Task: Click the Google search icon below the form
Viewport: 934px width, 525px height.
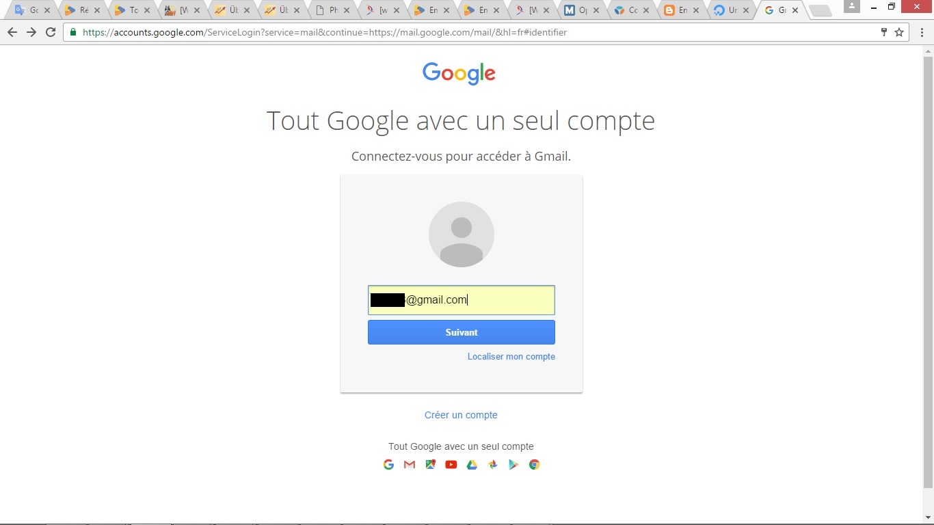Action: pyautogui.click(x=388, y=465)
